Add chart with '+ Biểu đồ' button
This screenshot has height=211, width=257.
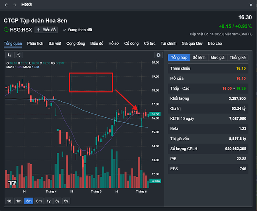click(x=46, y=30)
